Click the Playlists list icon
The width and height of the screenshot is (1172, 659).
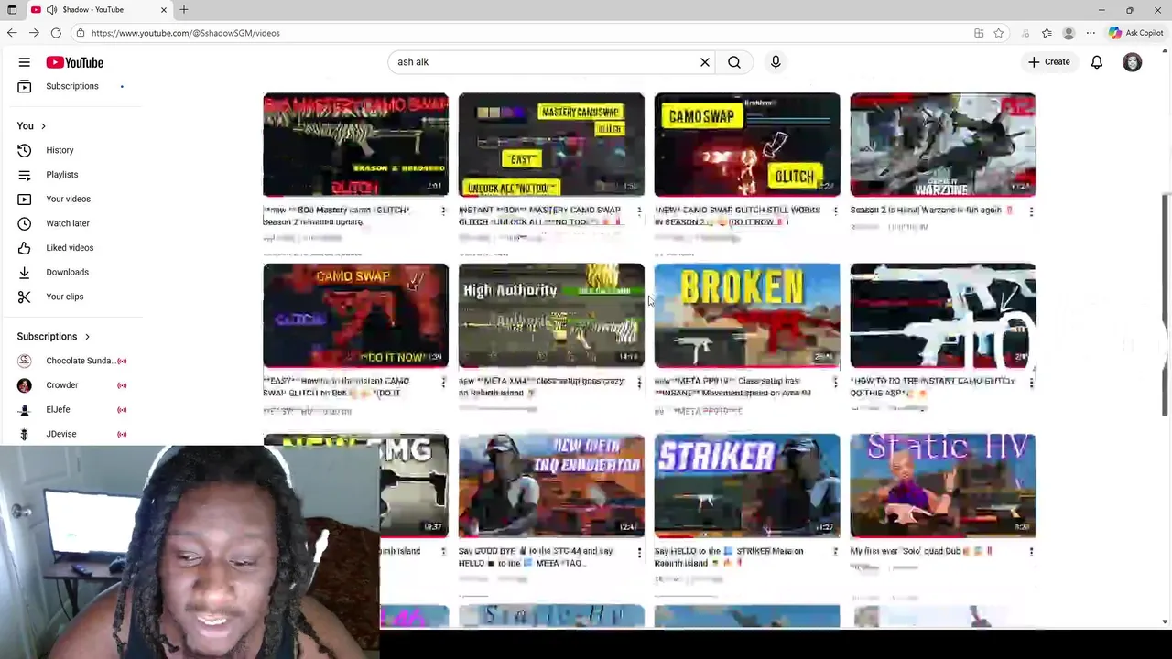tap(25, 175)
